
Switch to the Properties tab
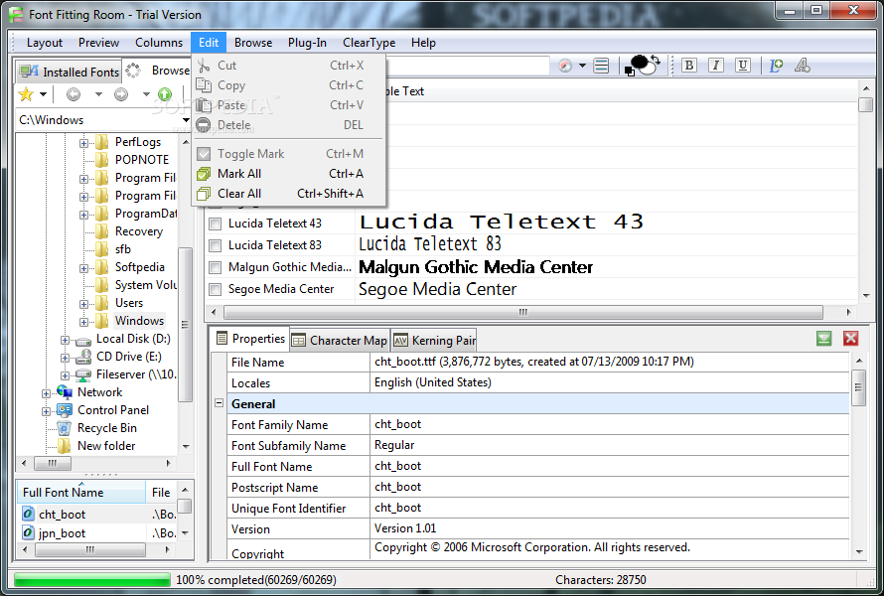[250, 339]
